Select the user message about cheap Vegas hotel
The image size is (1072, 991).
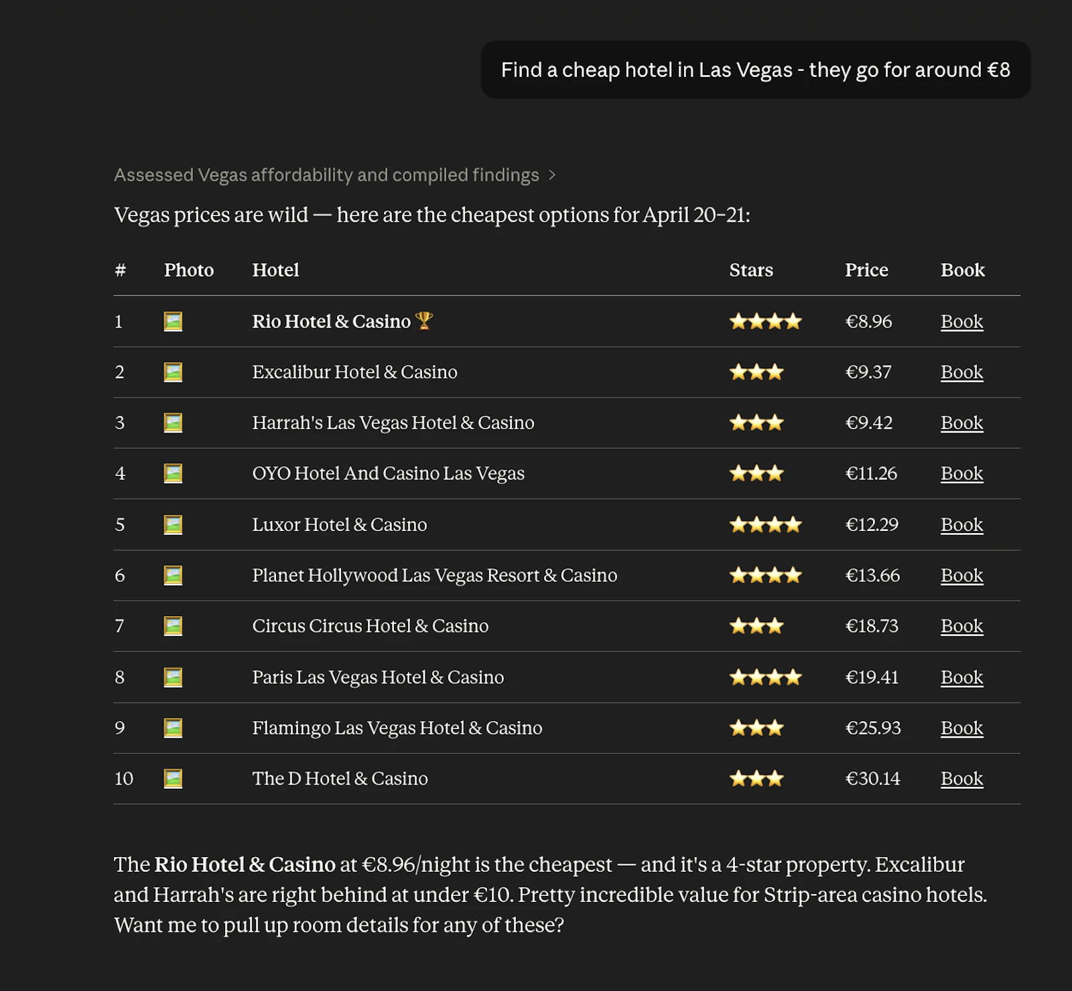point(755,70)
